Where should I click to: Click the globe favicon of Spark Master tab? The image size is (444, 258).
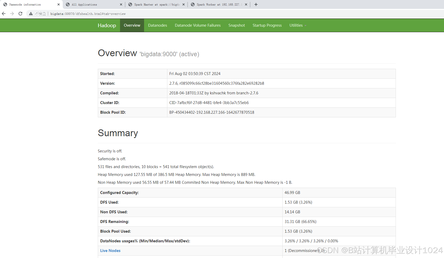tap(130, 4)
